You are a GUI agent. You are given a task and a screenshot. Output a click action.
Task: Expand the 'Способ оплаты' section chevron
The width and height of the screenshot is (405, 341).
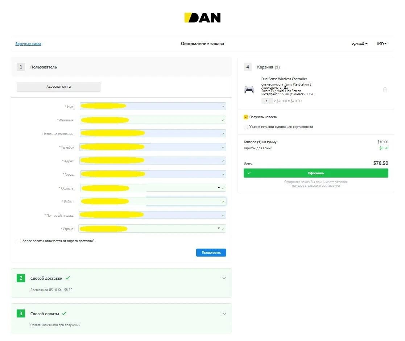224,313
